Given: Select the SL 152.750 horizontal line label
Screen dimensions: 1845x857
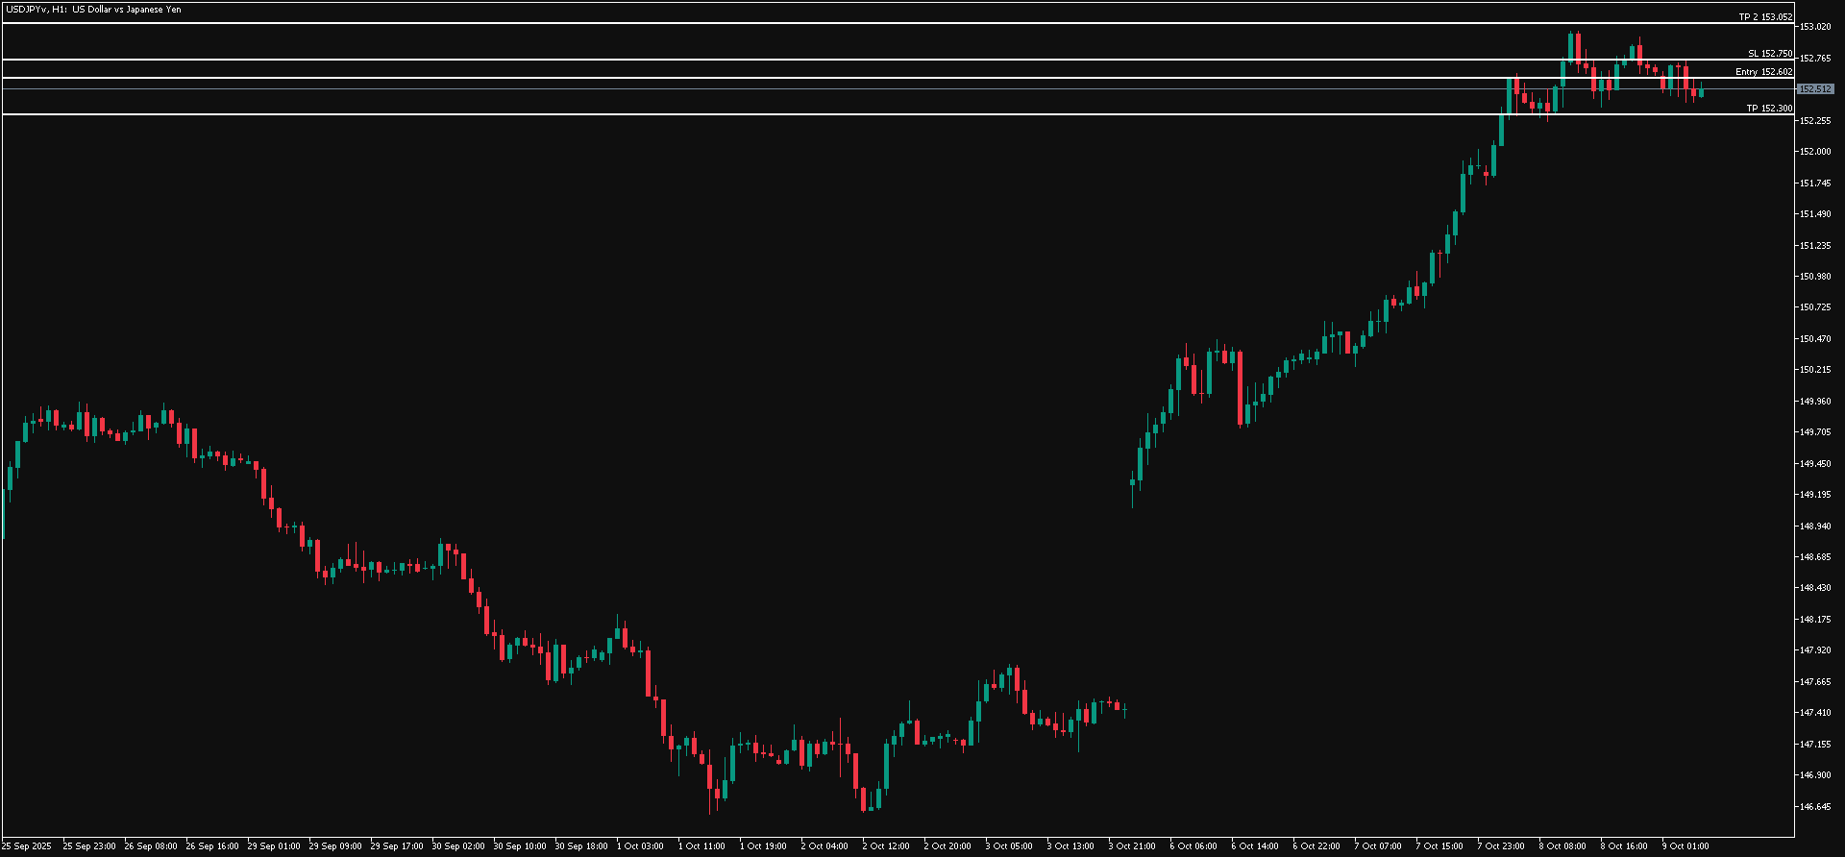Looking at the screenshot, I should tap(1769, 54).
